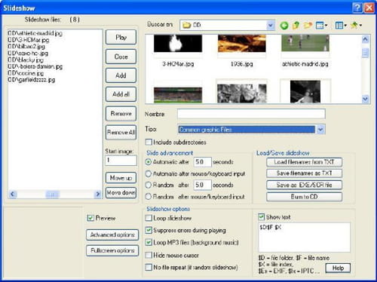Open the second view layout icon
This screenshot has height=282, width=377.
(341, 25)
